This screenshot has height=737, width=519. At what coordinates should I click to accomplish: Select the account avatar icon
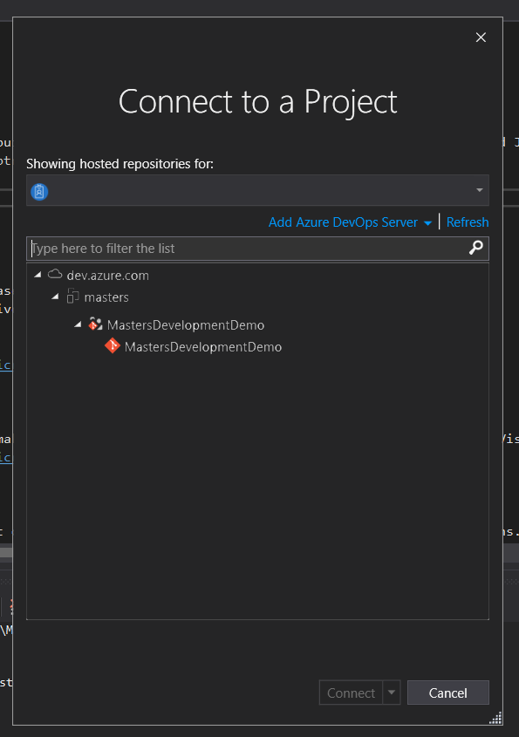pos(38,190)
